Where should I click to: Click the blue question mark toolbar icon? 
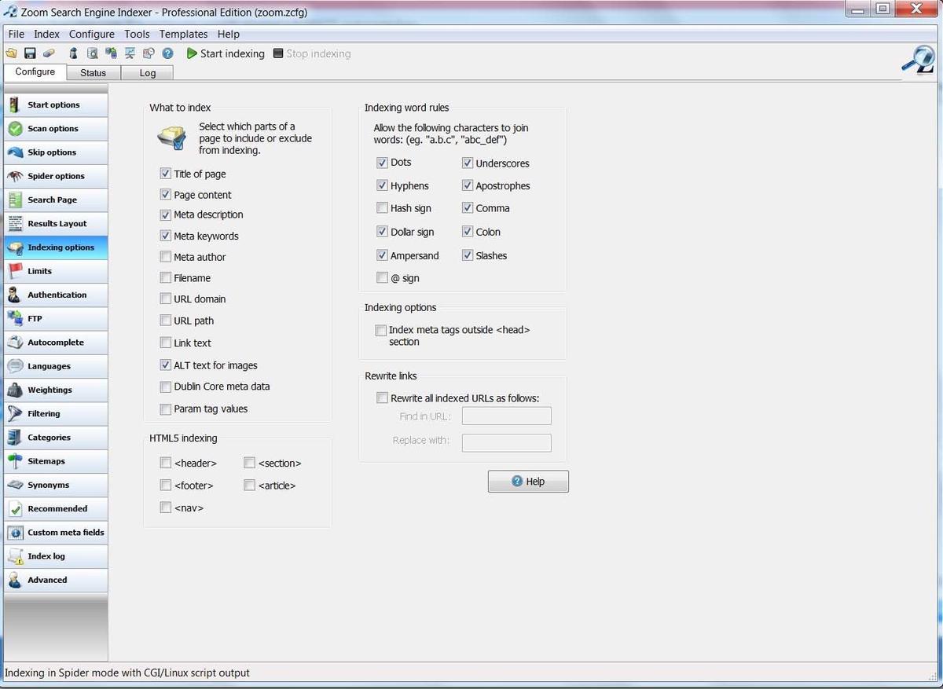(167, 53)
